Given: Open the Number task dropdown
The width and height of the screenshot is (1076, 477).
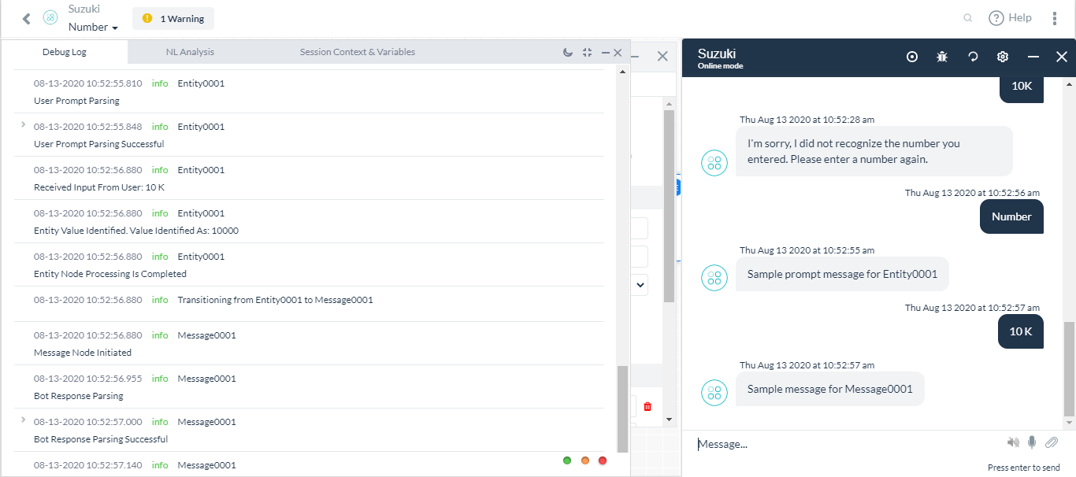Looking at the screenshot, I should [x=93, y=27].
